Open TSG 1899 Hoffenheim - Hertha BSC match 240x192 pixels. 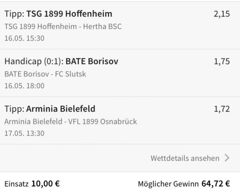pyautogui.click(x=63, y=26)
